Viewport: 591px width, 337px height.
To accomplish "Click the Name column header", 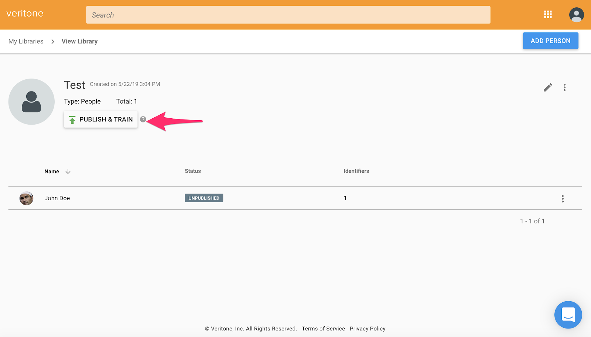I will pos(52,171).
